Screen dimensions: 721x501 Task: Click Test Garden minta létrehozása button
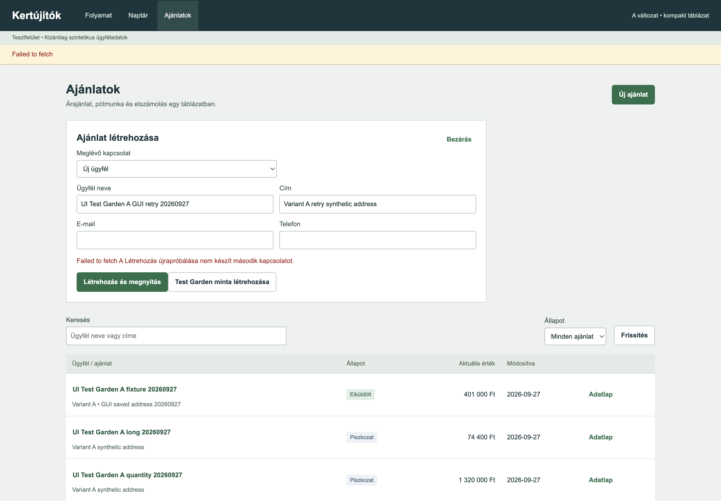pos(222,282)
